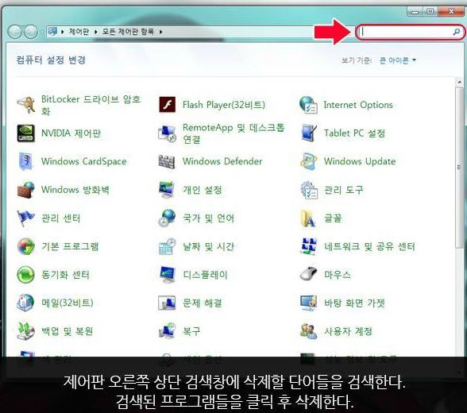467x413 pixels.
Task: Maximize the control panel window
Action: [x=430, y=12]
